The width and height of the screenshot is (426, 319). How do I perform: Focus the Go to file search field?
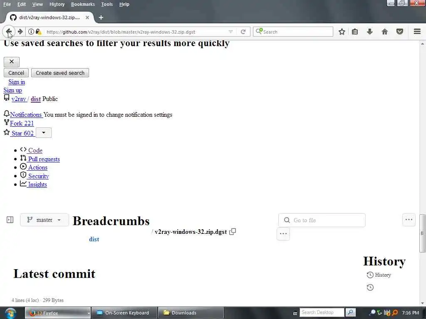click(x=322, y=220)
